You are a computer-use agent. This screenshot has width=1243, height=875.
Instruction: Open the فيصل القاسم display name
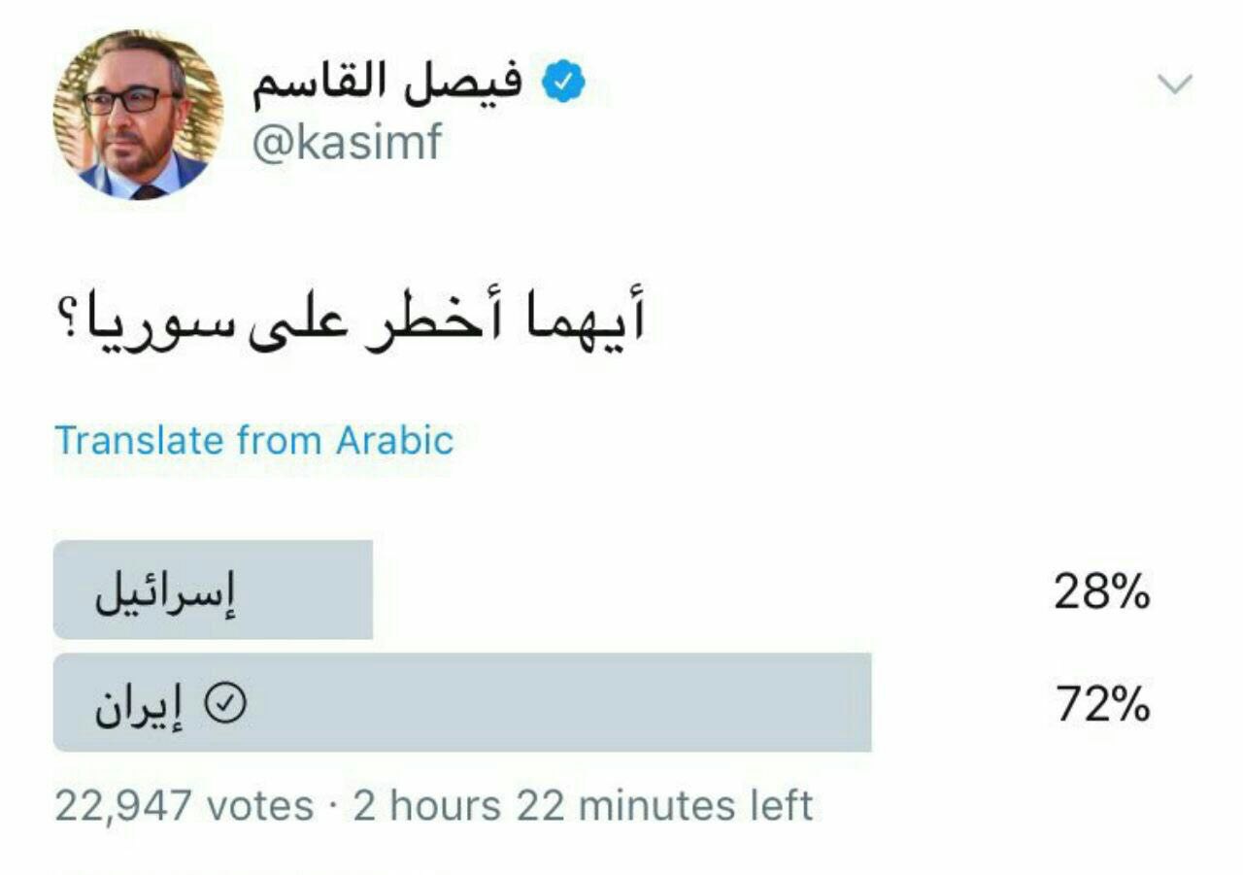388,84
